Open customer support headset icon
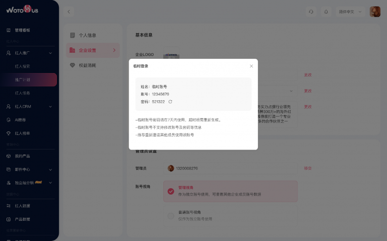 pos(311,11)
